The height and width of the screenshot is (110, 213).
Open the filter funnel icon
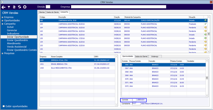pyautogui.click(x=9, y=7)
